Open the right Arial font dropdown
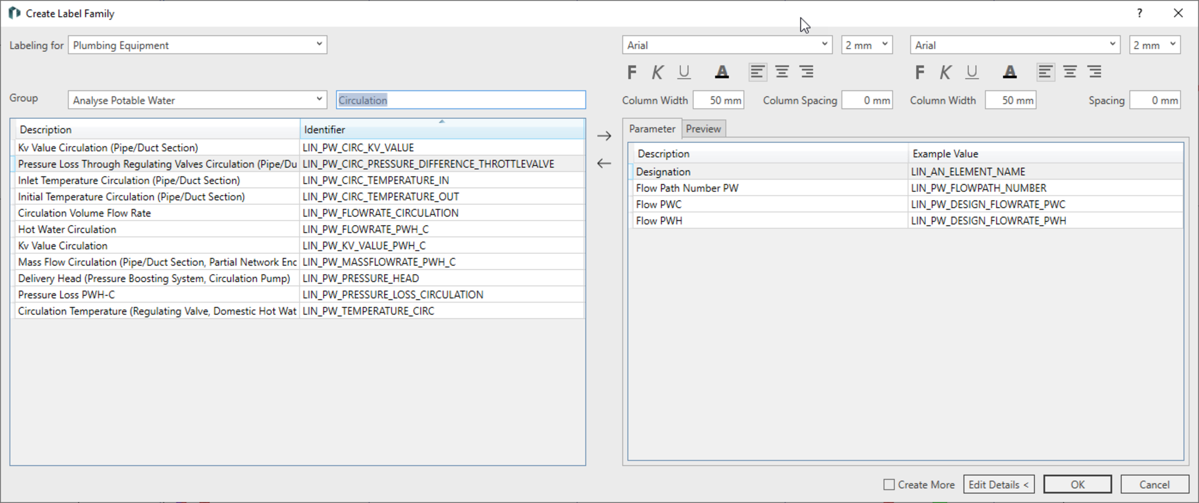1199x503 pixels. [x=1015, y=45]
